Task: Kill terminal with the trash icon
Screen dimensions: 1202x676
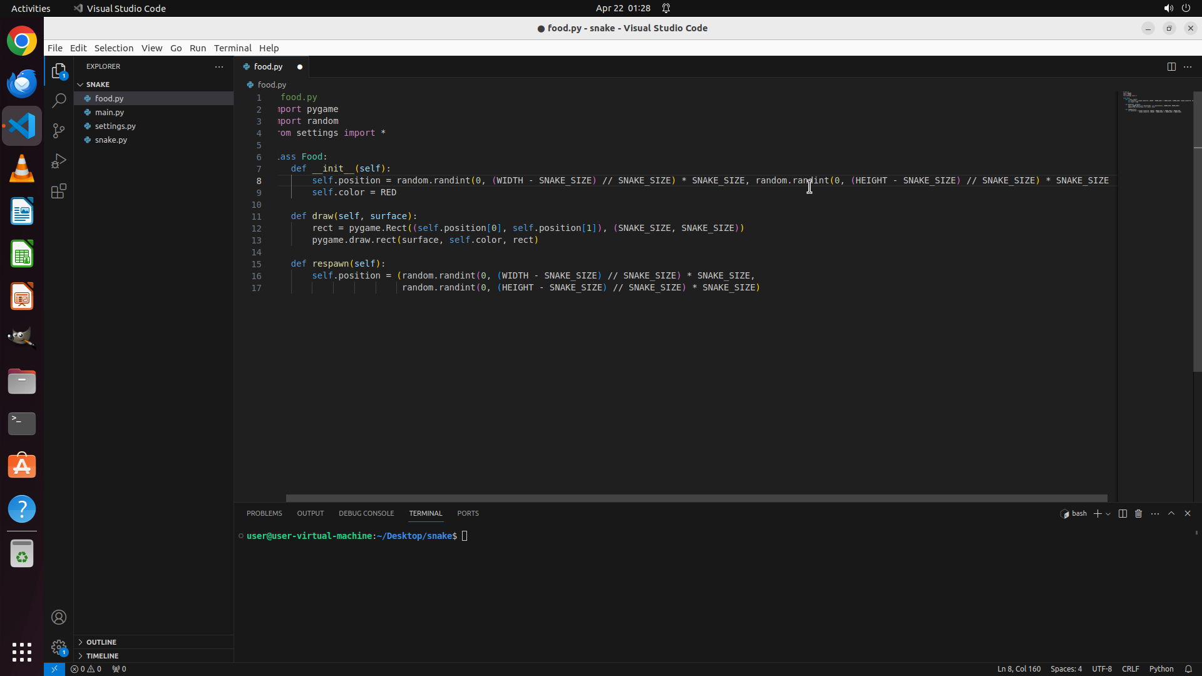Action: click(1138, 513)
